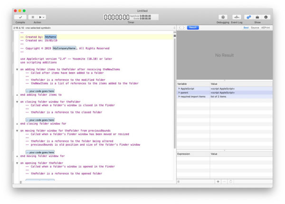The image size is (285, 204).
Task: Toggle Debugging mode with the bug icon
Action: pyautogui.click(x=223, y=17)
